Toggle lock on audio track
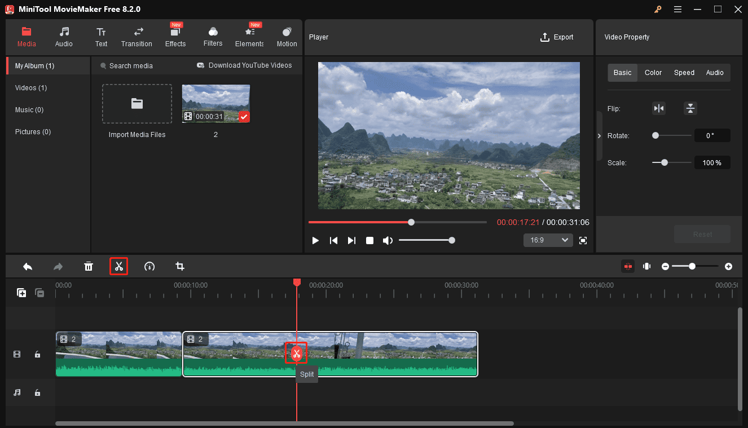This screenshot has width=748, height=428. (x=37, y=392)
